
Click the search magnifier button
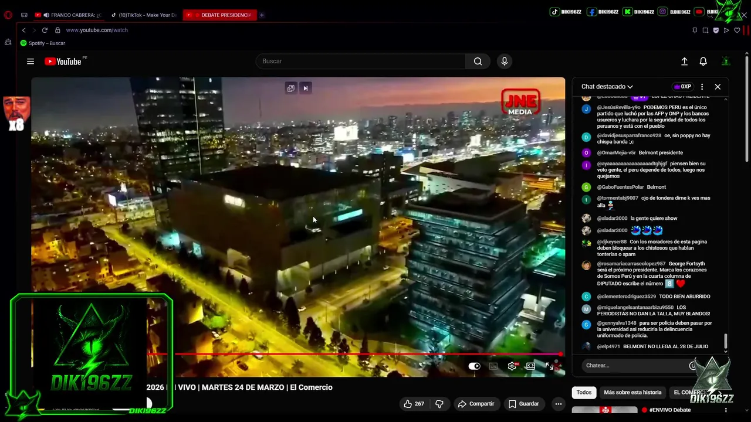(x=478, y=62)
